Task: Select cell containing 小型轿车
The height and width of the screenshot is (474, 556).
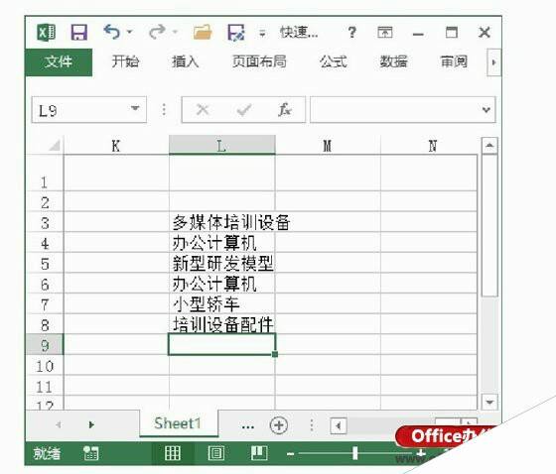Action: click(x=222, y=304)
